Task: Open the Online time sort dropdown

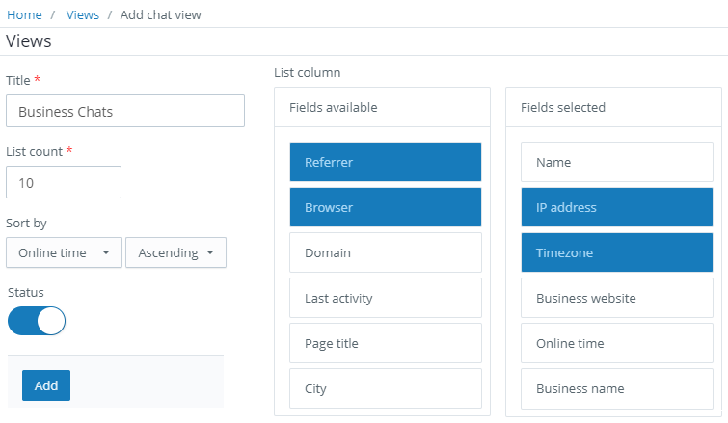Action: point(64,252)
